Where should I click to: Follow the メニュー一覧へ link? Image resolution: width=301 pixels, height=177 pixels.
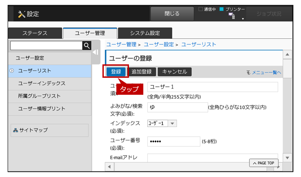pyautogui.click(x=266, y=72)
